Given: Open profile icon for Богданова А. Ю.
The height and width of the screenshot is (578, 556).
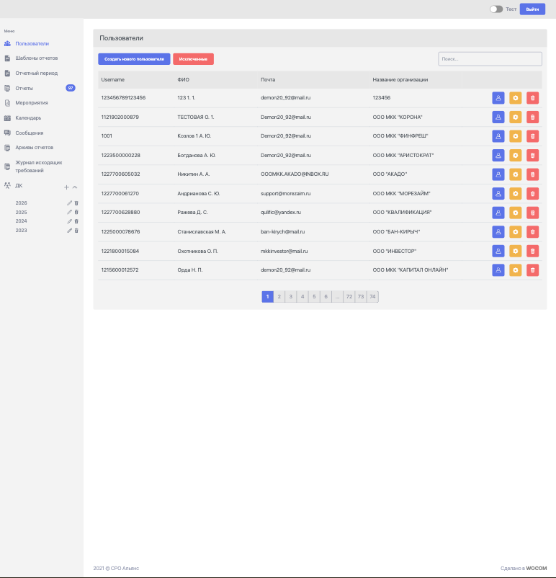Looking at the screenshot, I should (498, 156).
